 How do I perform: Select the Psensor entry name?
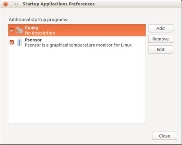[33, 40]
